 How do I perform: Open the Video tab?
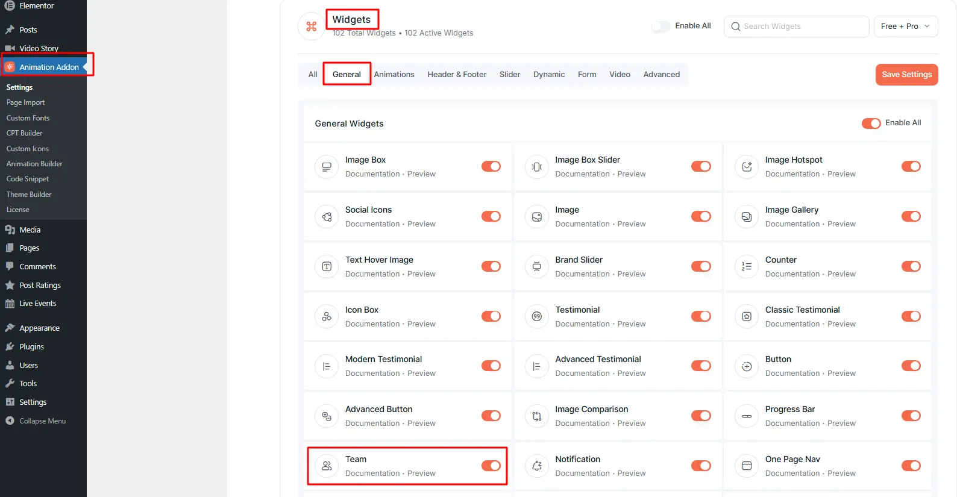pos(620,75)
